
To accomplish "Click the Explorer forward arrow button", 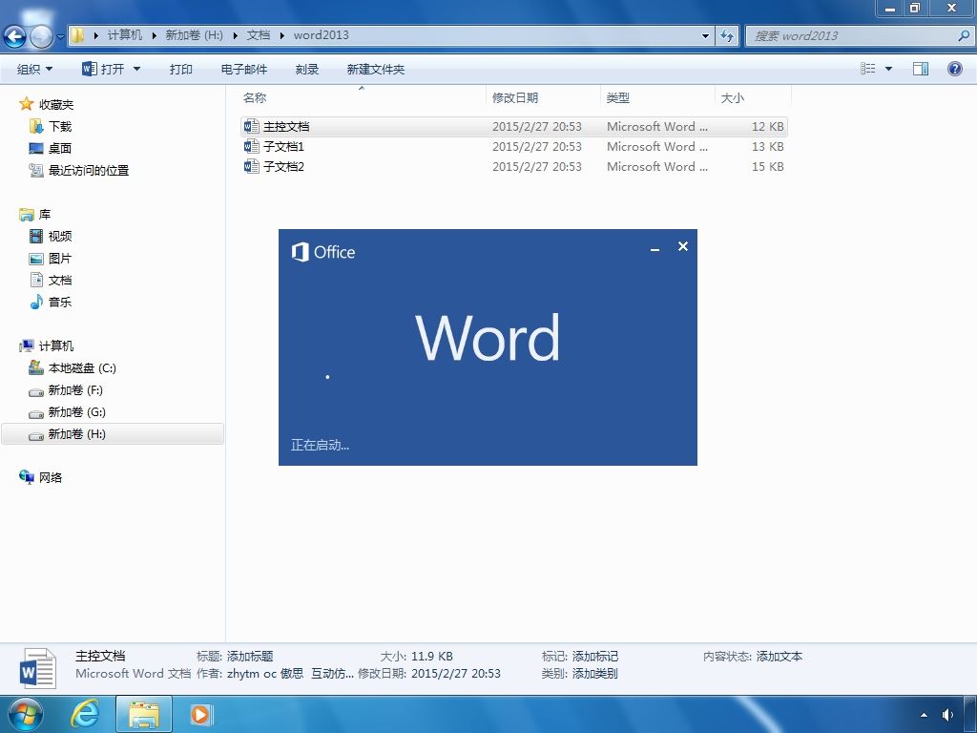I will [x=41, y=37].
